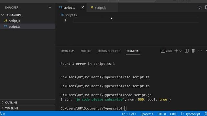Image resolution: width=207 pixels, height=116 pixels.
Task: Click the script.ts breadcrumb item
Action: pyautogui.click(x=71, y=15)
